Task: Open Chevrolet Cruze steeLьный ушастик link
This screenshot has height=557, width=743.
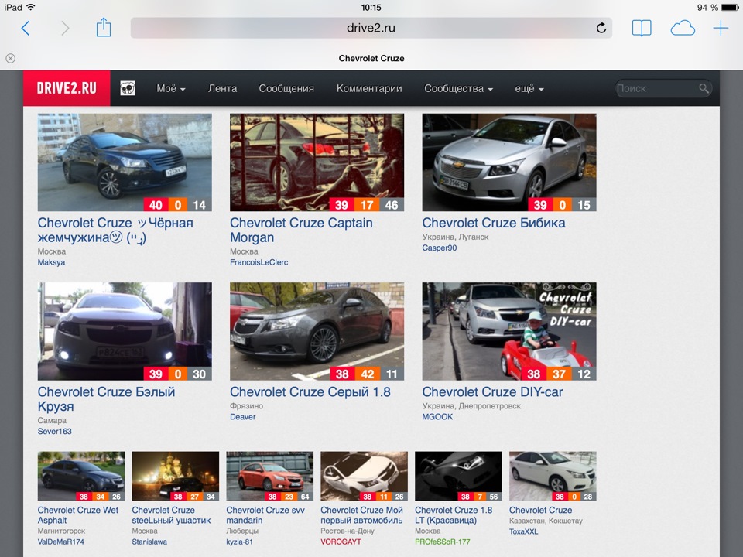Action: click(x=171, y=515)
